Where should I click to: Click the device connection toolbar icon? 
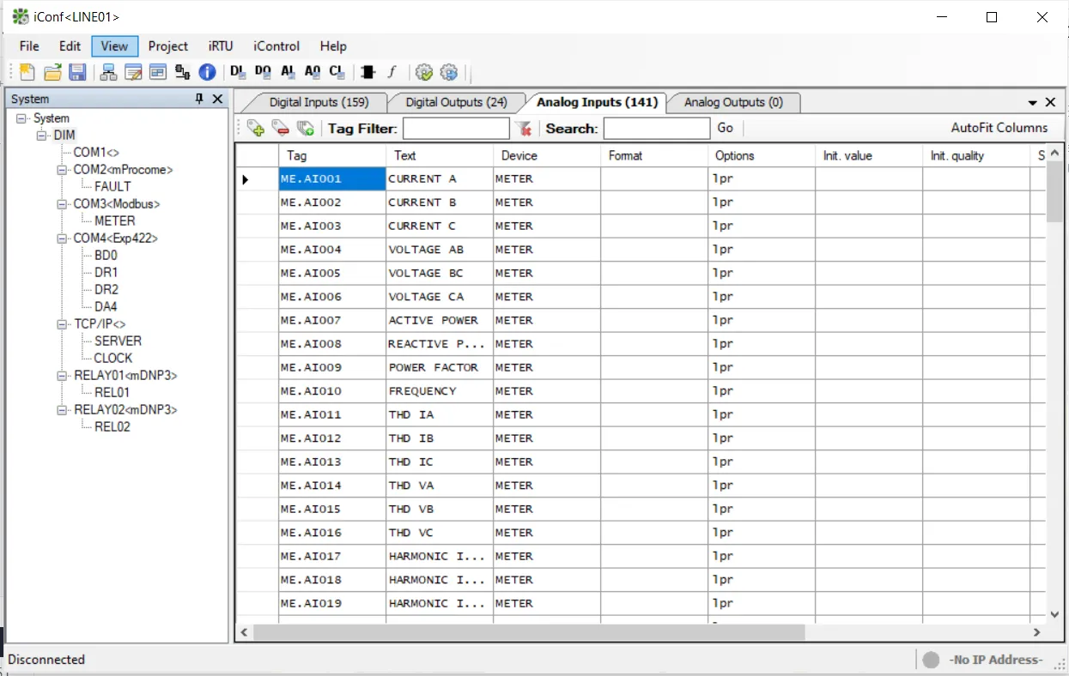coord(182,72)
